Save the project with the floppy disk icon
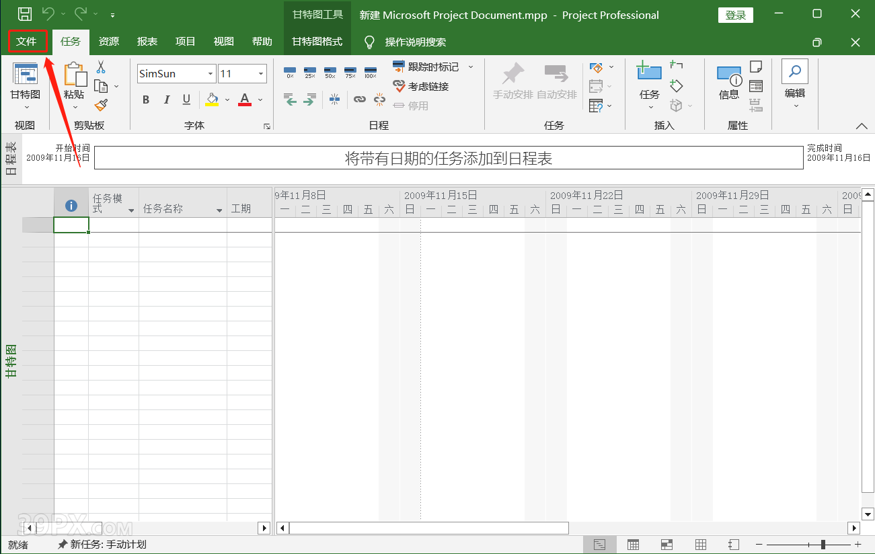Screen dimensions: 875x554 25,13
